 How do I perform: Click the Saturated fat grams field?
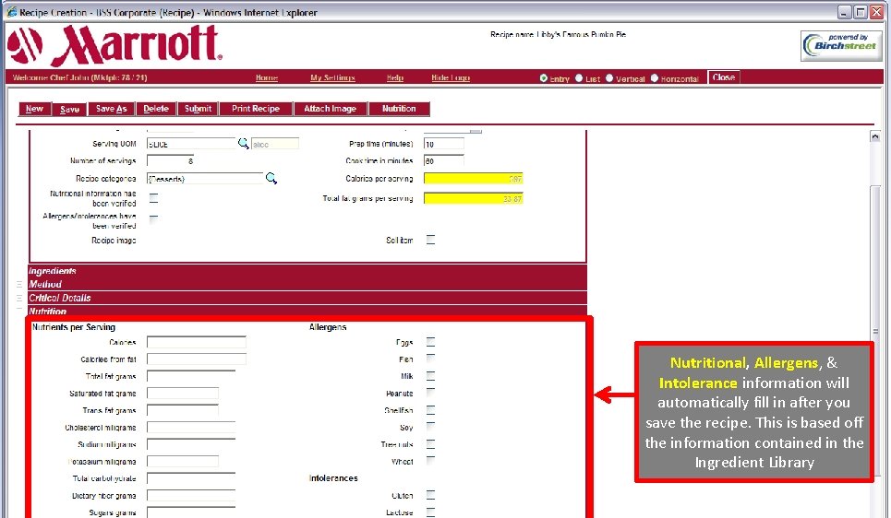click(x=183, y=394)
